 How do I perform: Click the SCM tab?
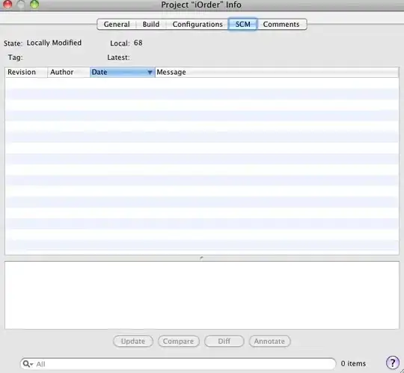click(242, 24)
